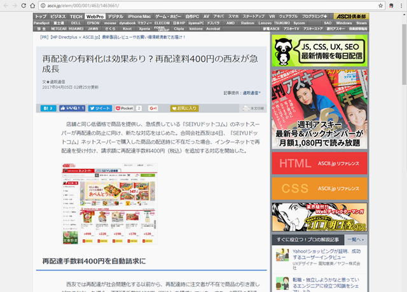This screenshot has height=292, width=407.
Task: Click the browser back arrow button
Action: coord(6,5)
